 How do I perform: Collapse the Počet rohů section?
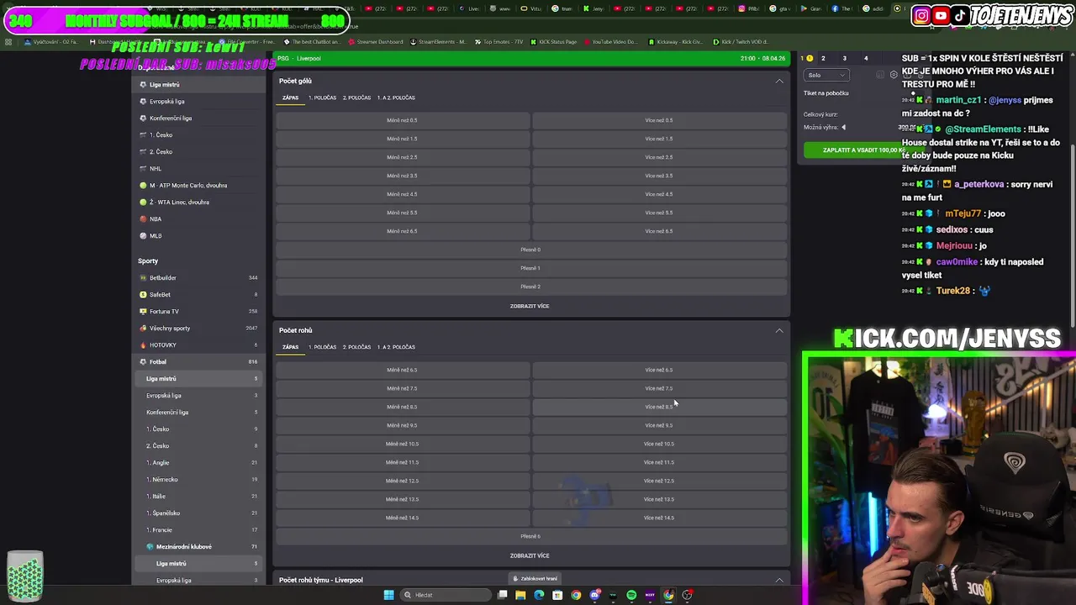click(779, 330)
